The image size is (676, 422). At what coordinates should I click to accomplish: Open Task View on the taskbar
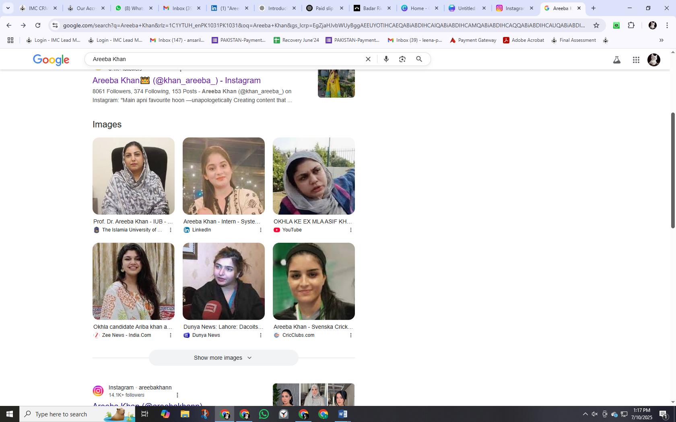(145, 414)
